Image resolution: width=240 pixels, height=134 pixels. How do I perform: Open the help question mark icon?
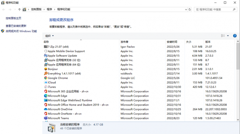point(234,36)
